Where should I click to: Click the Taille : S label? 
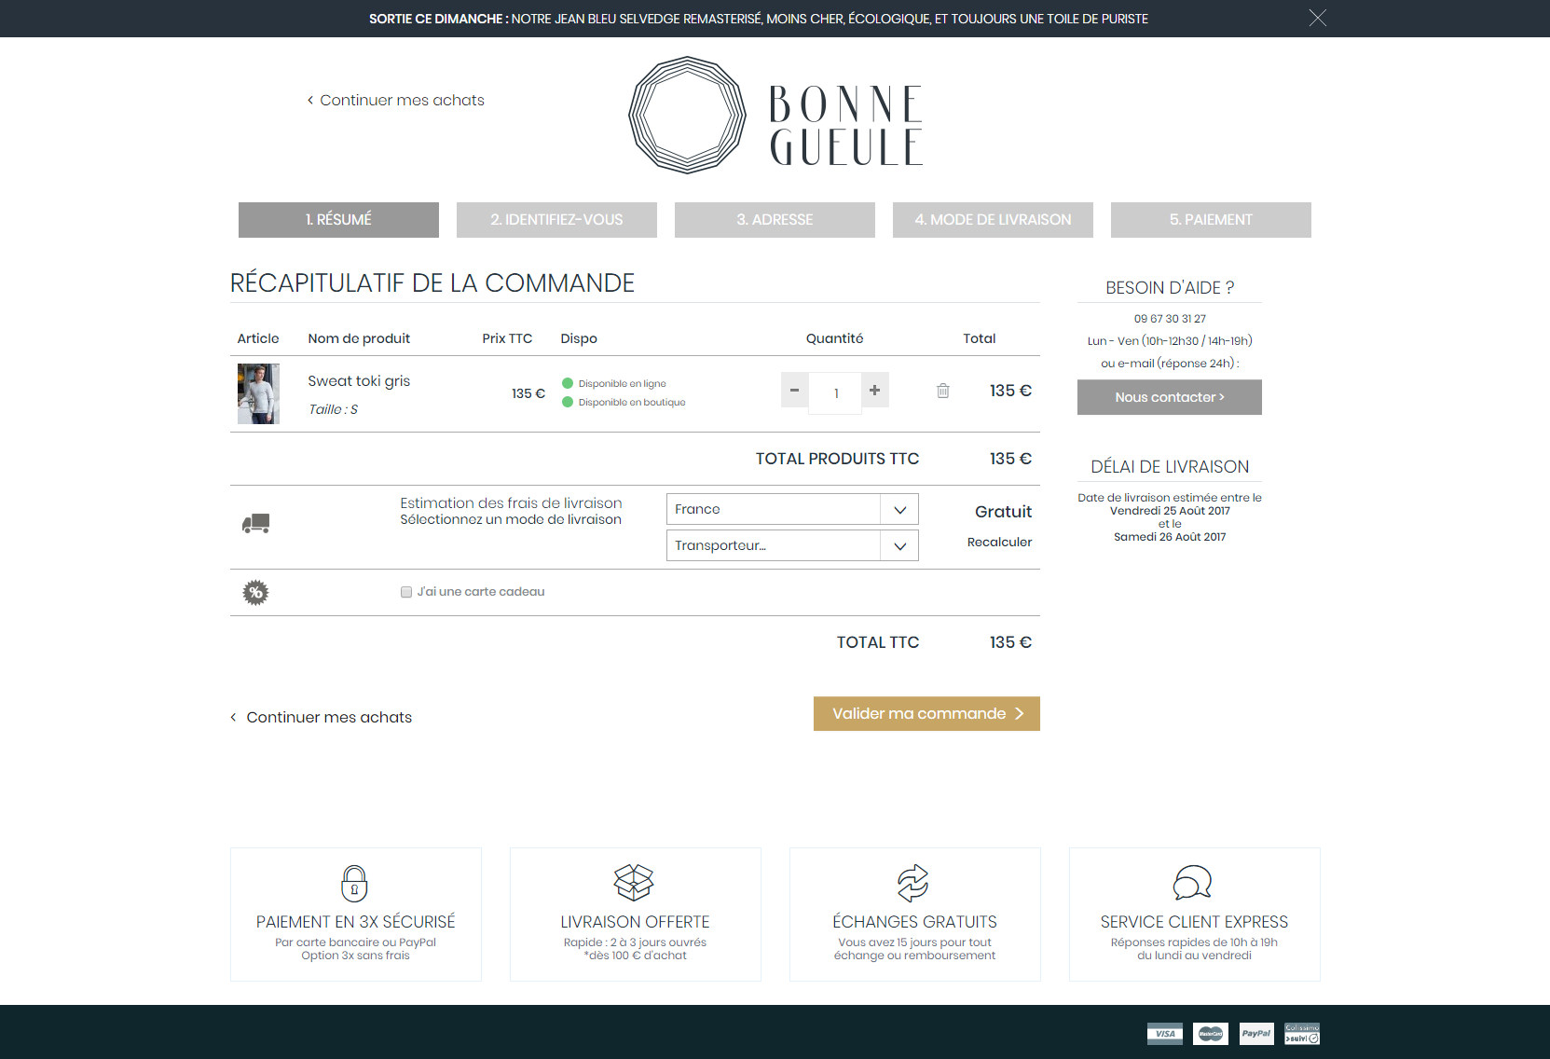(x=333, y=409)
